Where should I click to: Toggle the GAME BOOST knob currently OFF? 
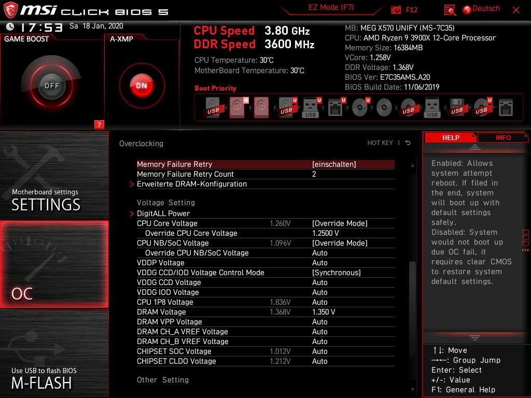(x=51, y=86)
